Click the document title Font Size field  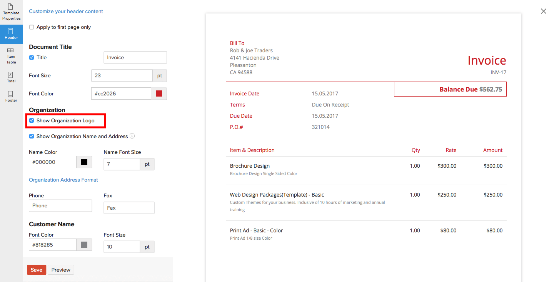(x=122, y=75)
